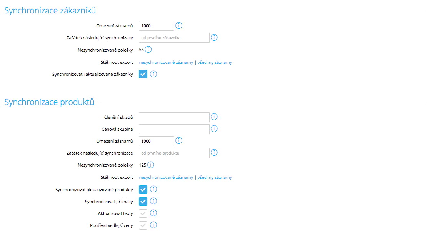Show info for Synchronizovat i aktualizované zákazníky
This screenshot has height=240, width=433.
tap(153, 74)
